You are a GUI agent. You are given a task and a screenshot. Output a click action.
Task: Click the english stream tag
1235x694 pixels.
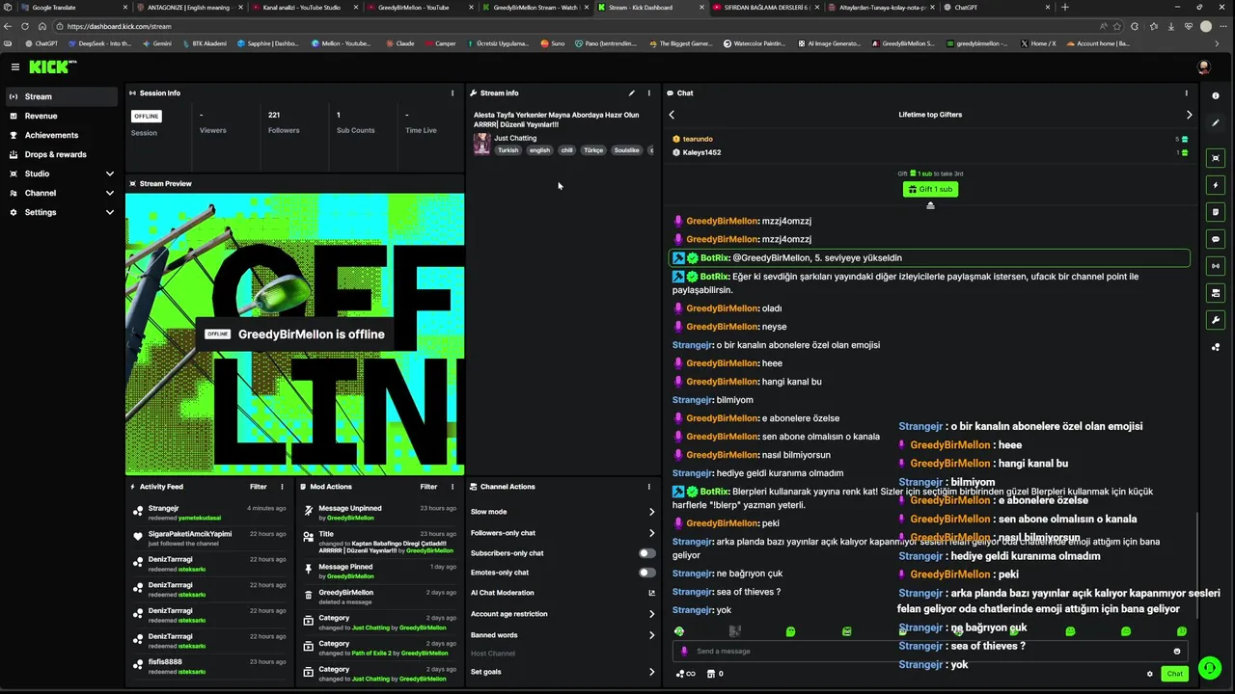539,150
